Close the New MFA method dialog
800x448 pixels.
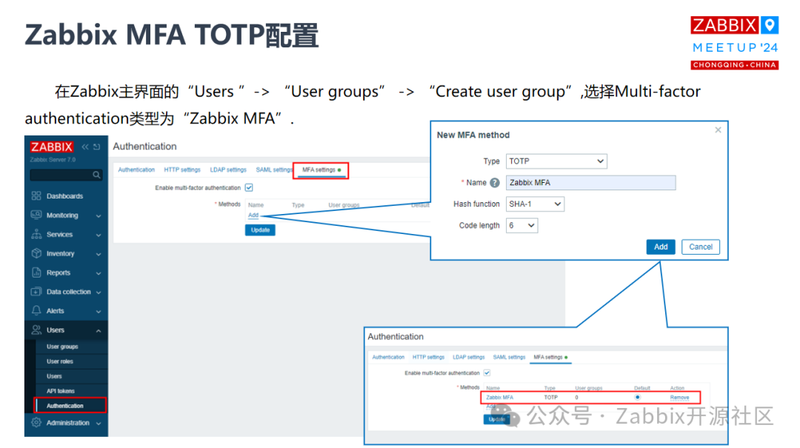718,130
